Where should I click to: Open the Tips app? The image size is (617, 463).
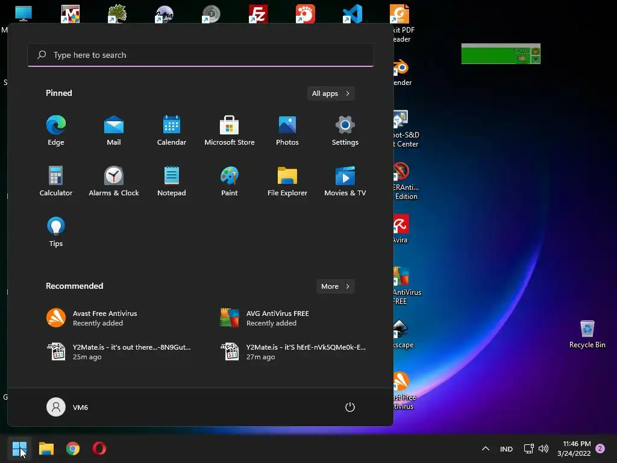(x=56, y=232)
